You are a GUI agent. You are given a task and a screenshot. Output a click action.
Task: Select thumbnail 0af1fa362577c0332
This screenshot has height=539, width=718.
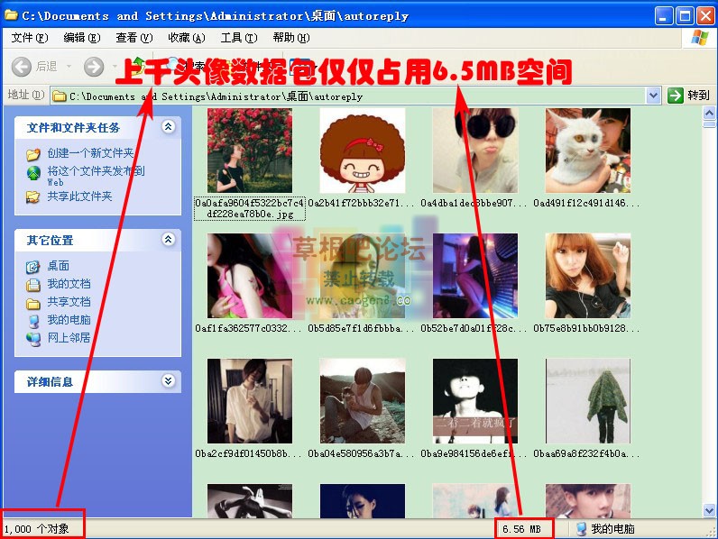(250, 276)
